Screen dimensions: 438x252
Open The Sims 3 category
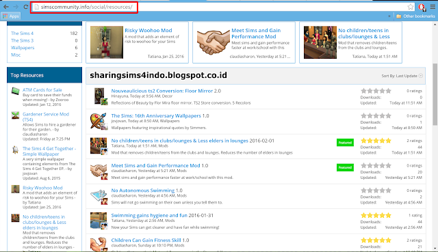[x=22, y=40]
